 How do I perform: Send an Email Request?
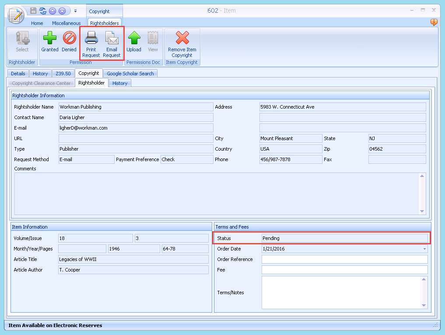112,43
